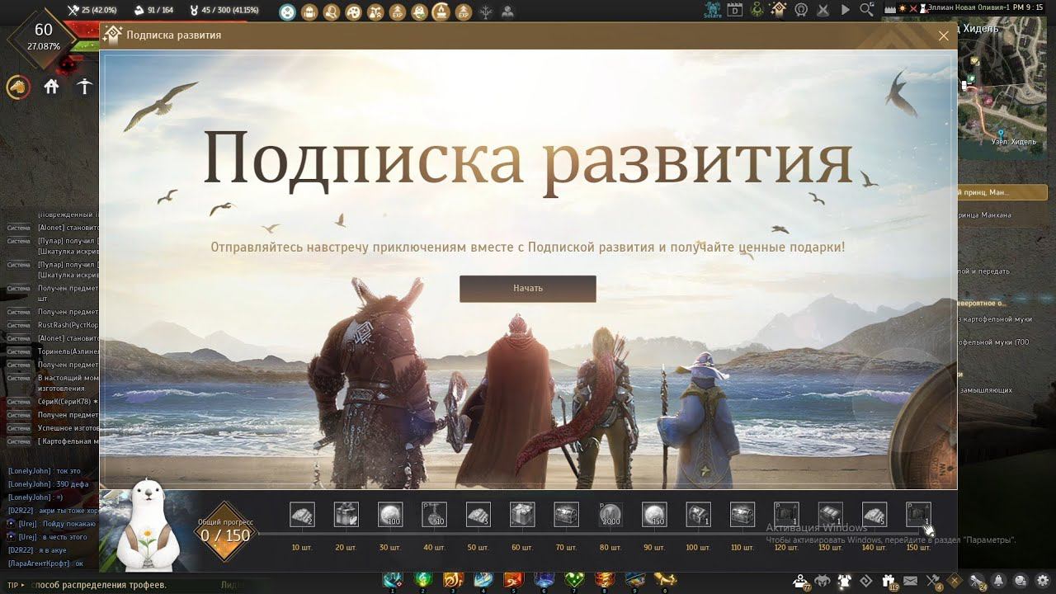1056x594 pixels.
Task: Click the magnifier search icon in top bar
Action: (x=866, y=10)
